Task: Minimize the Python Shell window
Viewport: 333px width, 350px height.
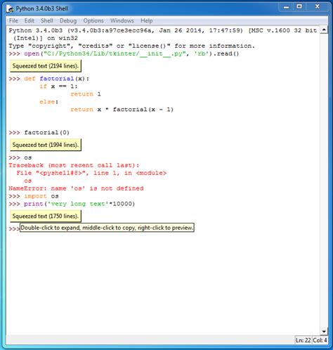Action: (x=286, y=7)
